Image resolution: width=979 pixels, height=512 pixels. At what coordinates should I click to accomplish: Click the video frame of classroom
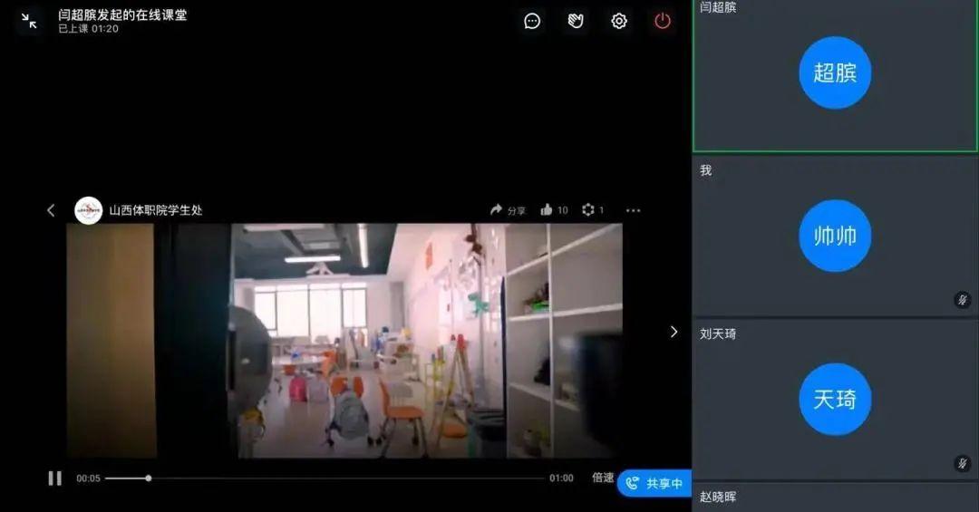tap(344, 341)
